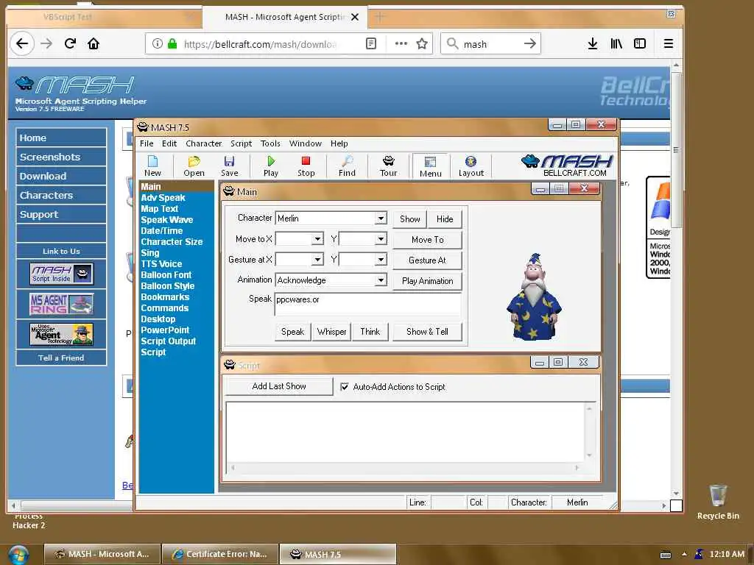Select Balloon Style in the MASH sidebar
The width and height of the screenshot is (754, 565).
167,286
